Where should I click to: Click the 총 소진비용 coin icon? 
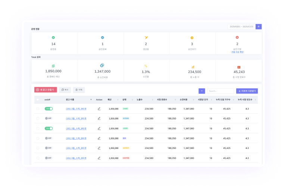[102, 66]
